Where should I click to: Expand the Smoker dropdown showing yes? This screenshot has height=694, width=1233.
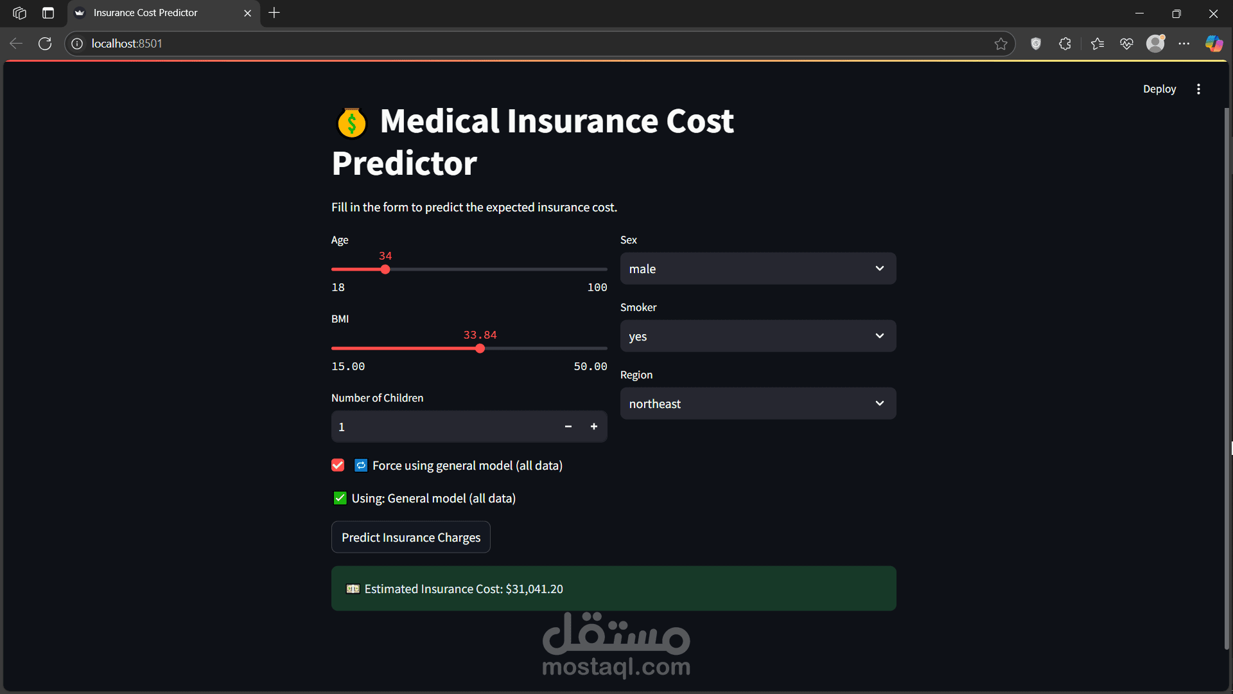tap(758, 336)
